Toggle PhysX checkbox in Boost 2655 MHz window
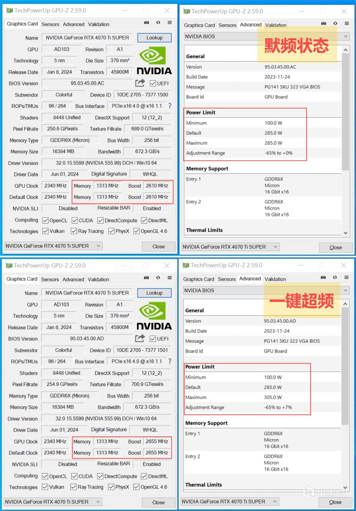This screenshot has width=356, height=511. 111,487
